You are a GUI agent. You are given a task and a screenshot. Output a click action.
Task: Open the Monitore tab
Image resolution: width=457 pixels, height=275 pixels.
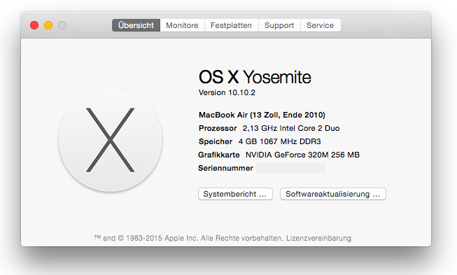pos(182,25)
